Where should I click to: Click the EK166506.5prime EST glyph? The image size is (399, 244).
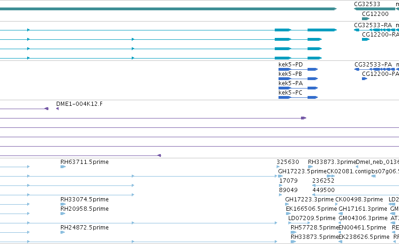(x=288, y=214)
